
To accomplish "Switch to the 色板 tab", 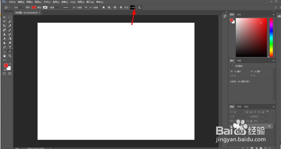I will coord(239,15).
